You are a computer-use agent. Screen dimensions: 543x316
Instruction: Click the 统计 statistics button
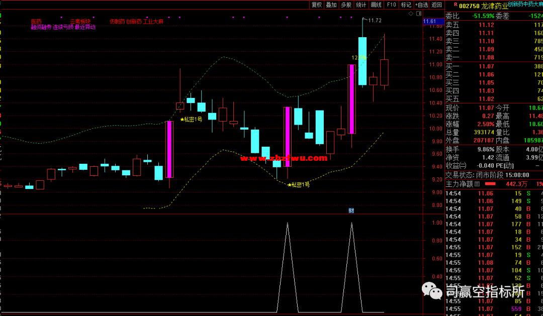point(361,5)
